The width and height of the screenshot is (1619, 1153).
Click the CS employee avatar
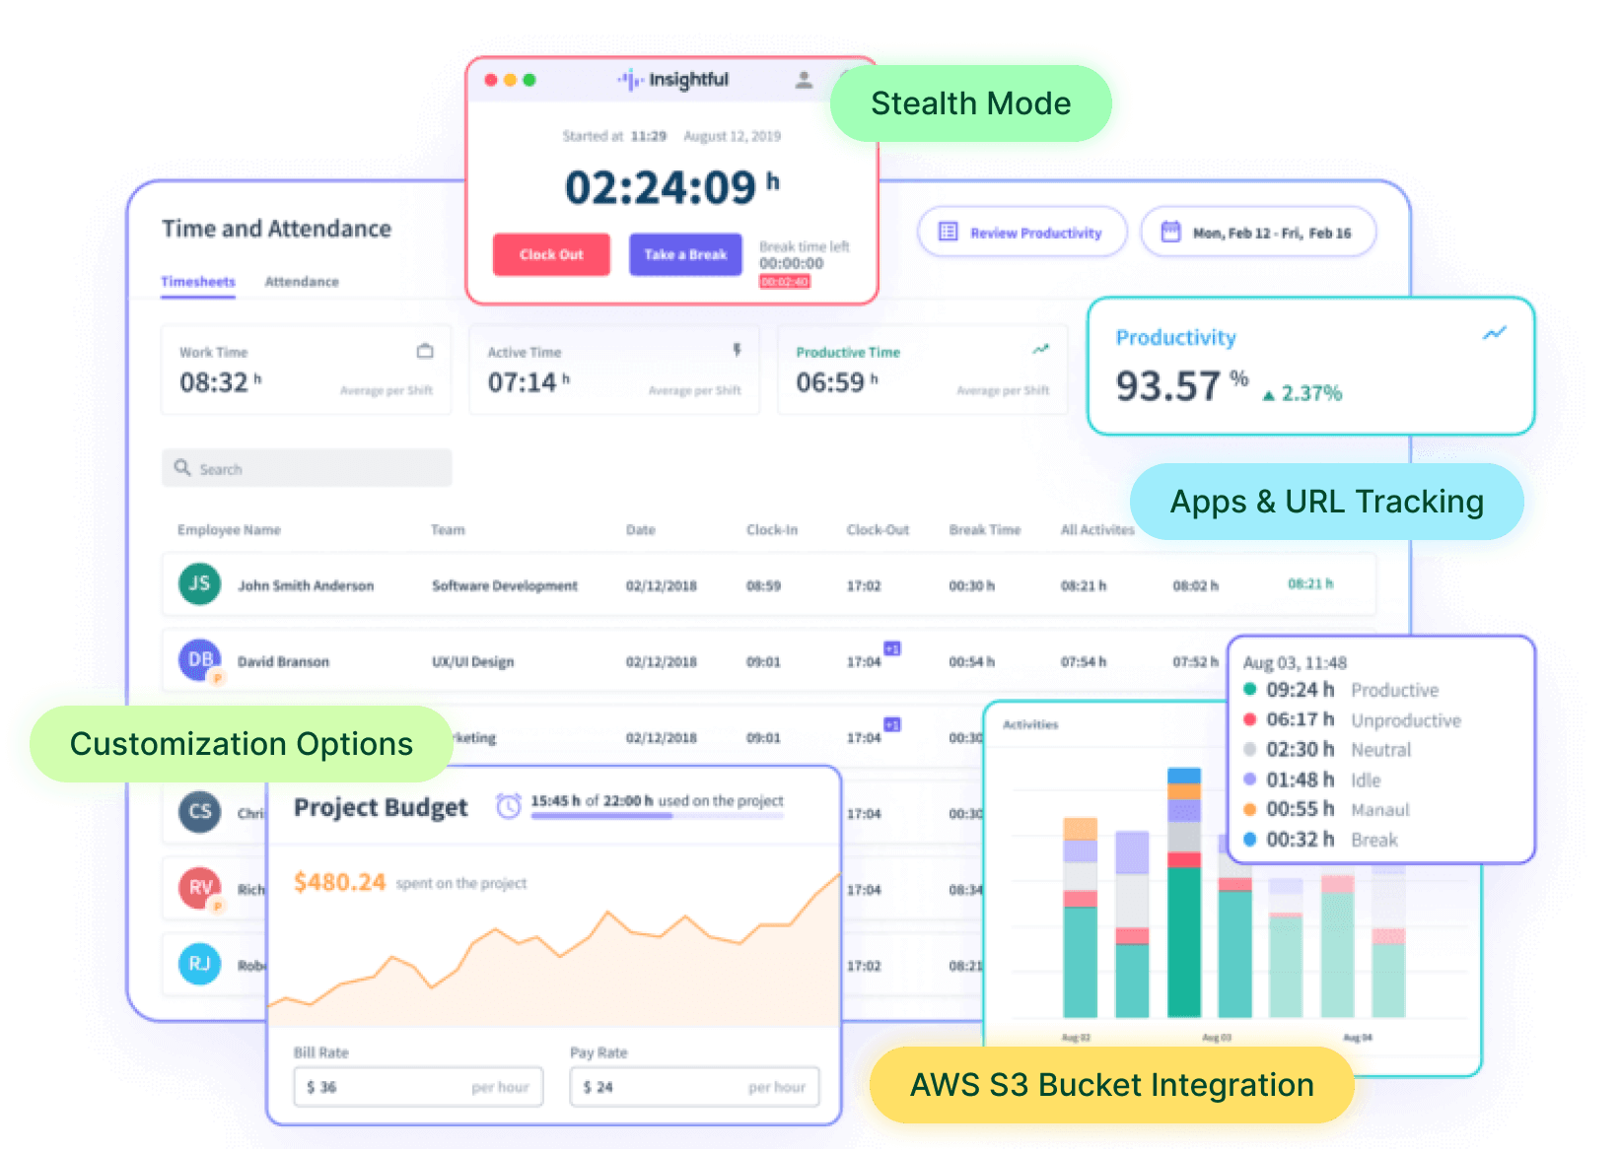pyautogui.click(x=199, y=811)
